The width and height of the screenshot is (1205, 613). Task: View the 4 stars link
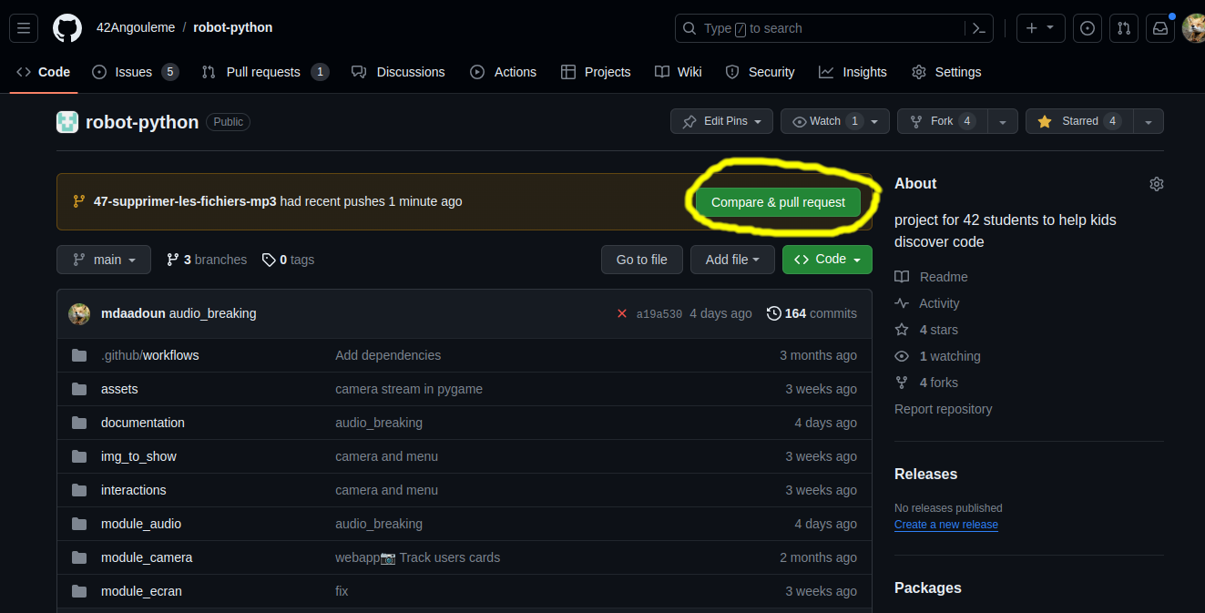coord(926,330)
